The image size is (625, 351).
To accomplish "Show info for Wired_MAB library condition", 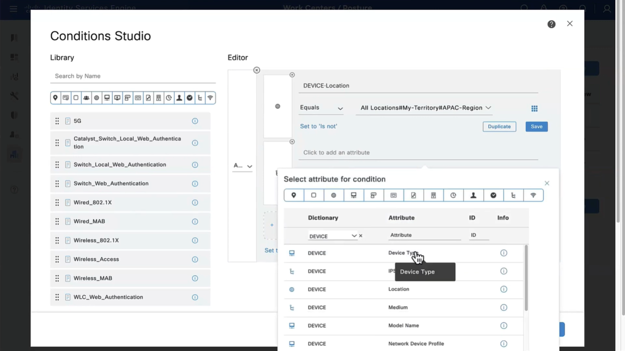I will [195, 221].
